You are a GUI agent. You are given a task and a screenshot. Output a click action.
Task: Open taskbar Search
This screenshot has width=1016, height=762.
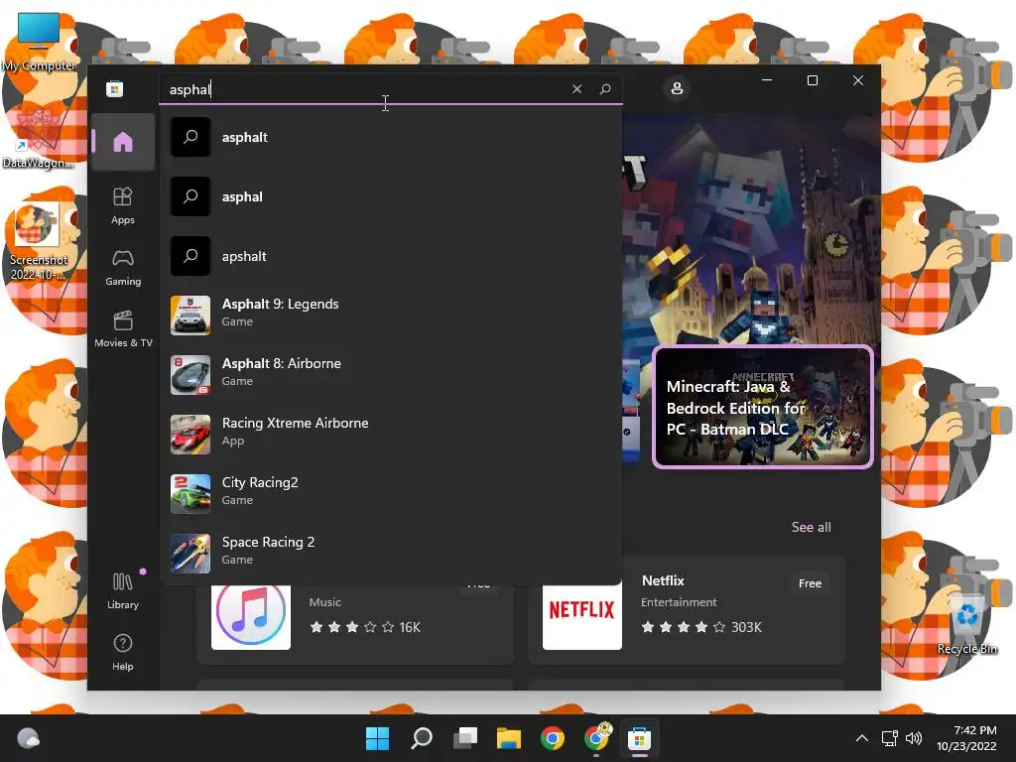coord(421,738)
